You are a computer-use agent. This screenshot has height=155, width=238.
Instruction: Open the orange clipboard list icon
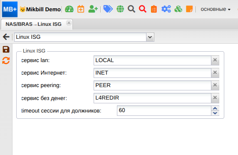click(154, 9)
